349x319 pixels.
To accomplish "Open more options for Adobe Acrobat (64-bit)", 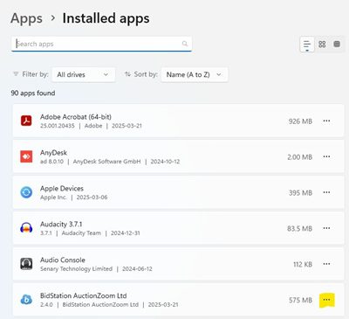I will [x=326, y=121].
